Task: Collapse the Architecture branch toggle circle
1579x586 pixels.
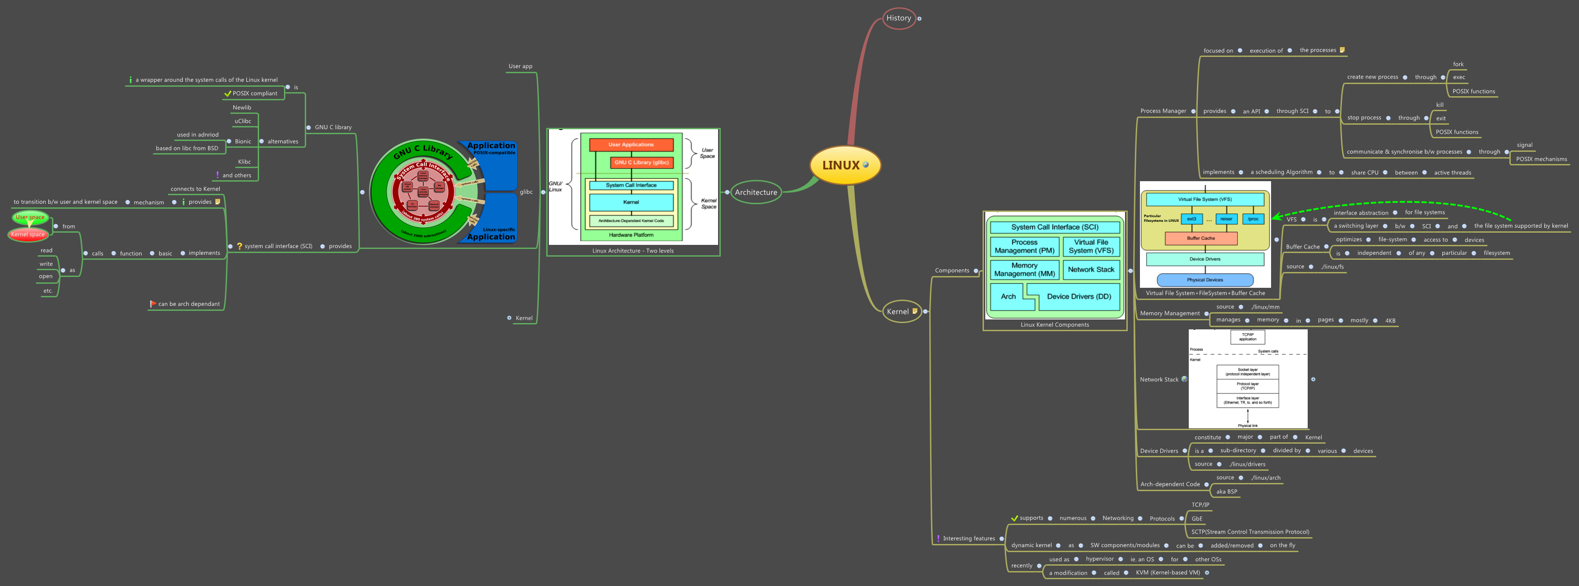Action: (x=728, y=193)
